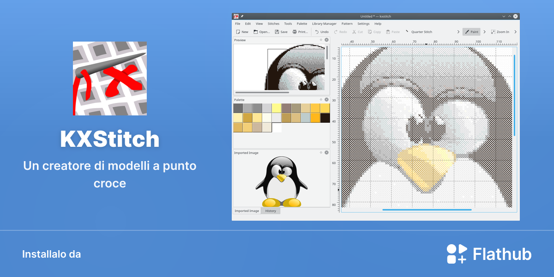Image resolution: width=554 pixels, height=277 pixels.
Task: Undo the last action
Action: 322,32
